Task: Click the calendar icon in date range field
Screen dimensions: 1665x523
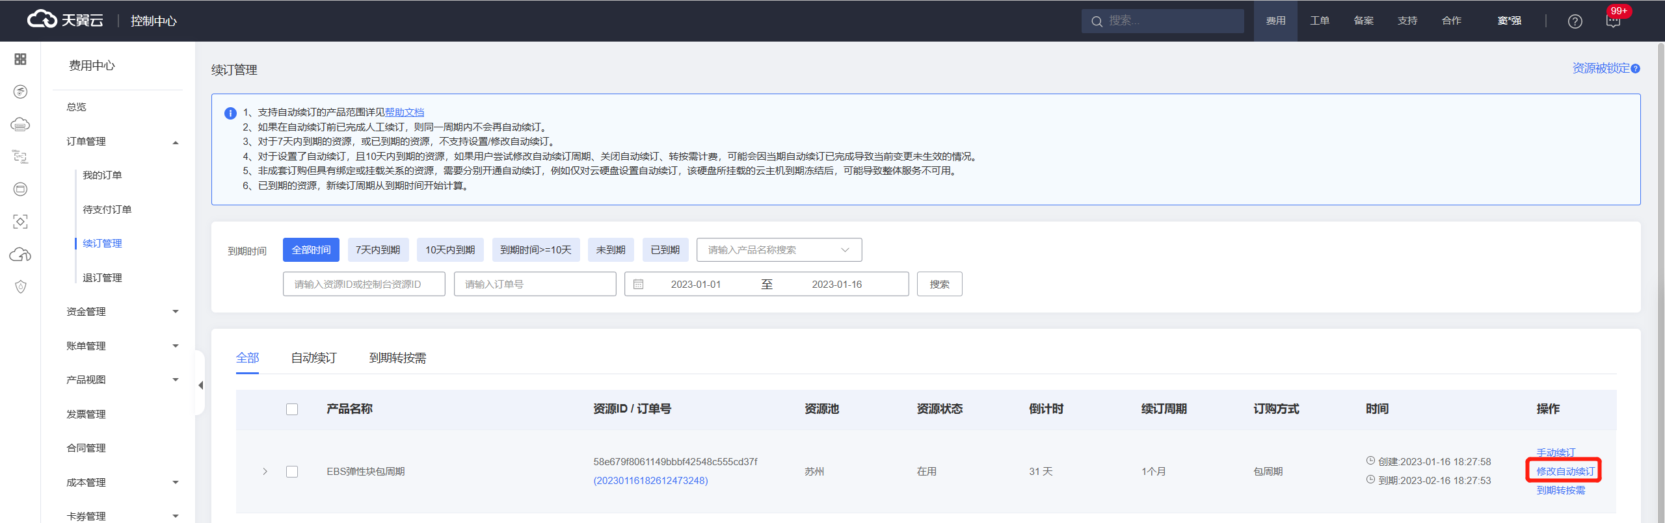Action: [x=638, y=285]
